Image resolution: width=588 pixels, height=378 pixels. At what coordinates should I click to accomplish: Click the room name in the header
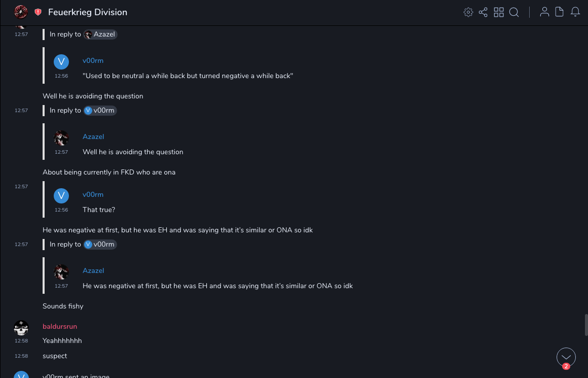pyautogui.click(x=88, y=12)
